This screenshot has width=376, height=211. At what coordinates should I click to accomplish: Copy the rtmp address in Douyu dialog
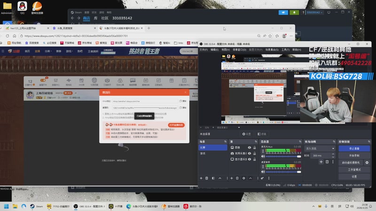coord(183,101)
